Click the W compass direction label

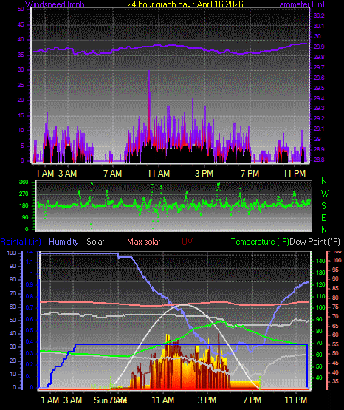coord(325,194)
